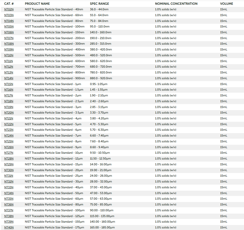Open catalog link NT30N

pyautogui.click(x=9, y=170)
